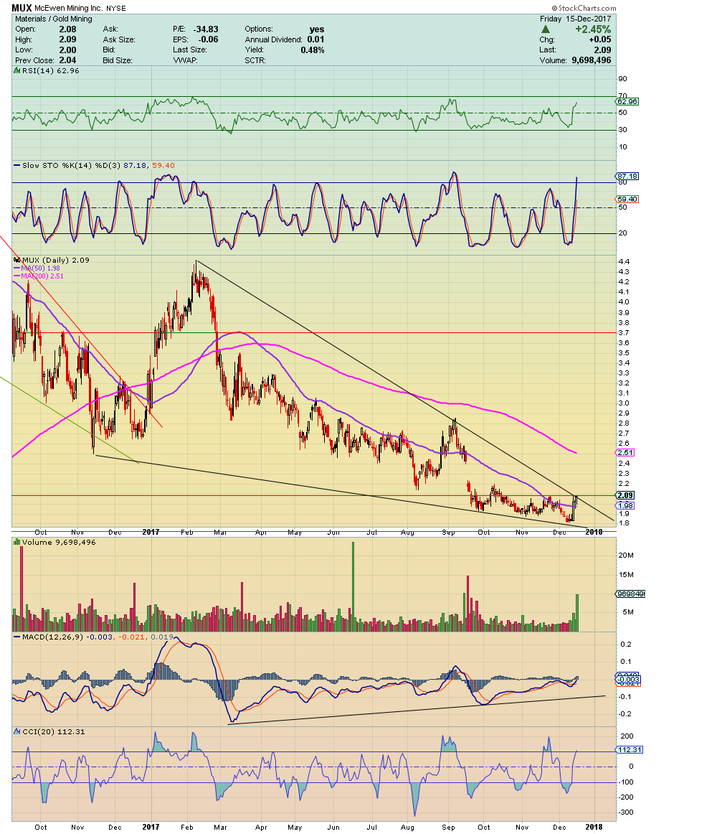Click the 1.98 MA(50) price-axis tag
The image size is (717, 834).
[x=625, y=505]
